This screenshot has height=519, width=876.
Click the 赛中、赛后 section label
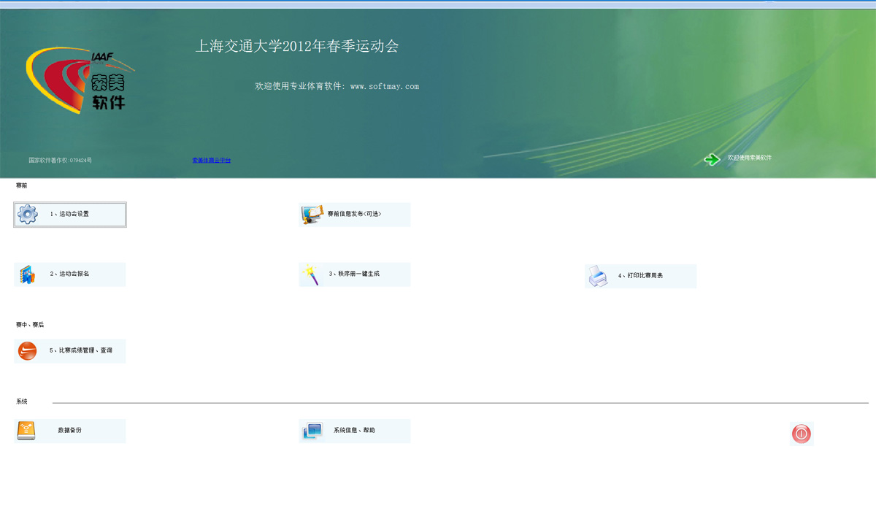click(30, 325)
